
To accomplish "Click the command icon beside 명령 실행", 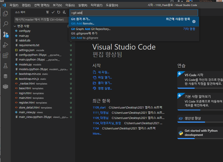I will (94, 88).
